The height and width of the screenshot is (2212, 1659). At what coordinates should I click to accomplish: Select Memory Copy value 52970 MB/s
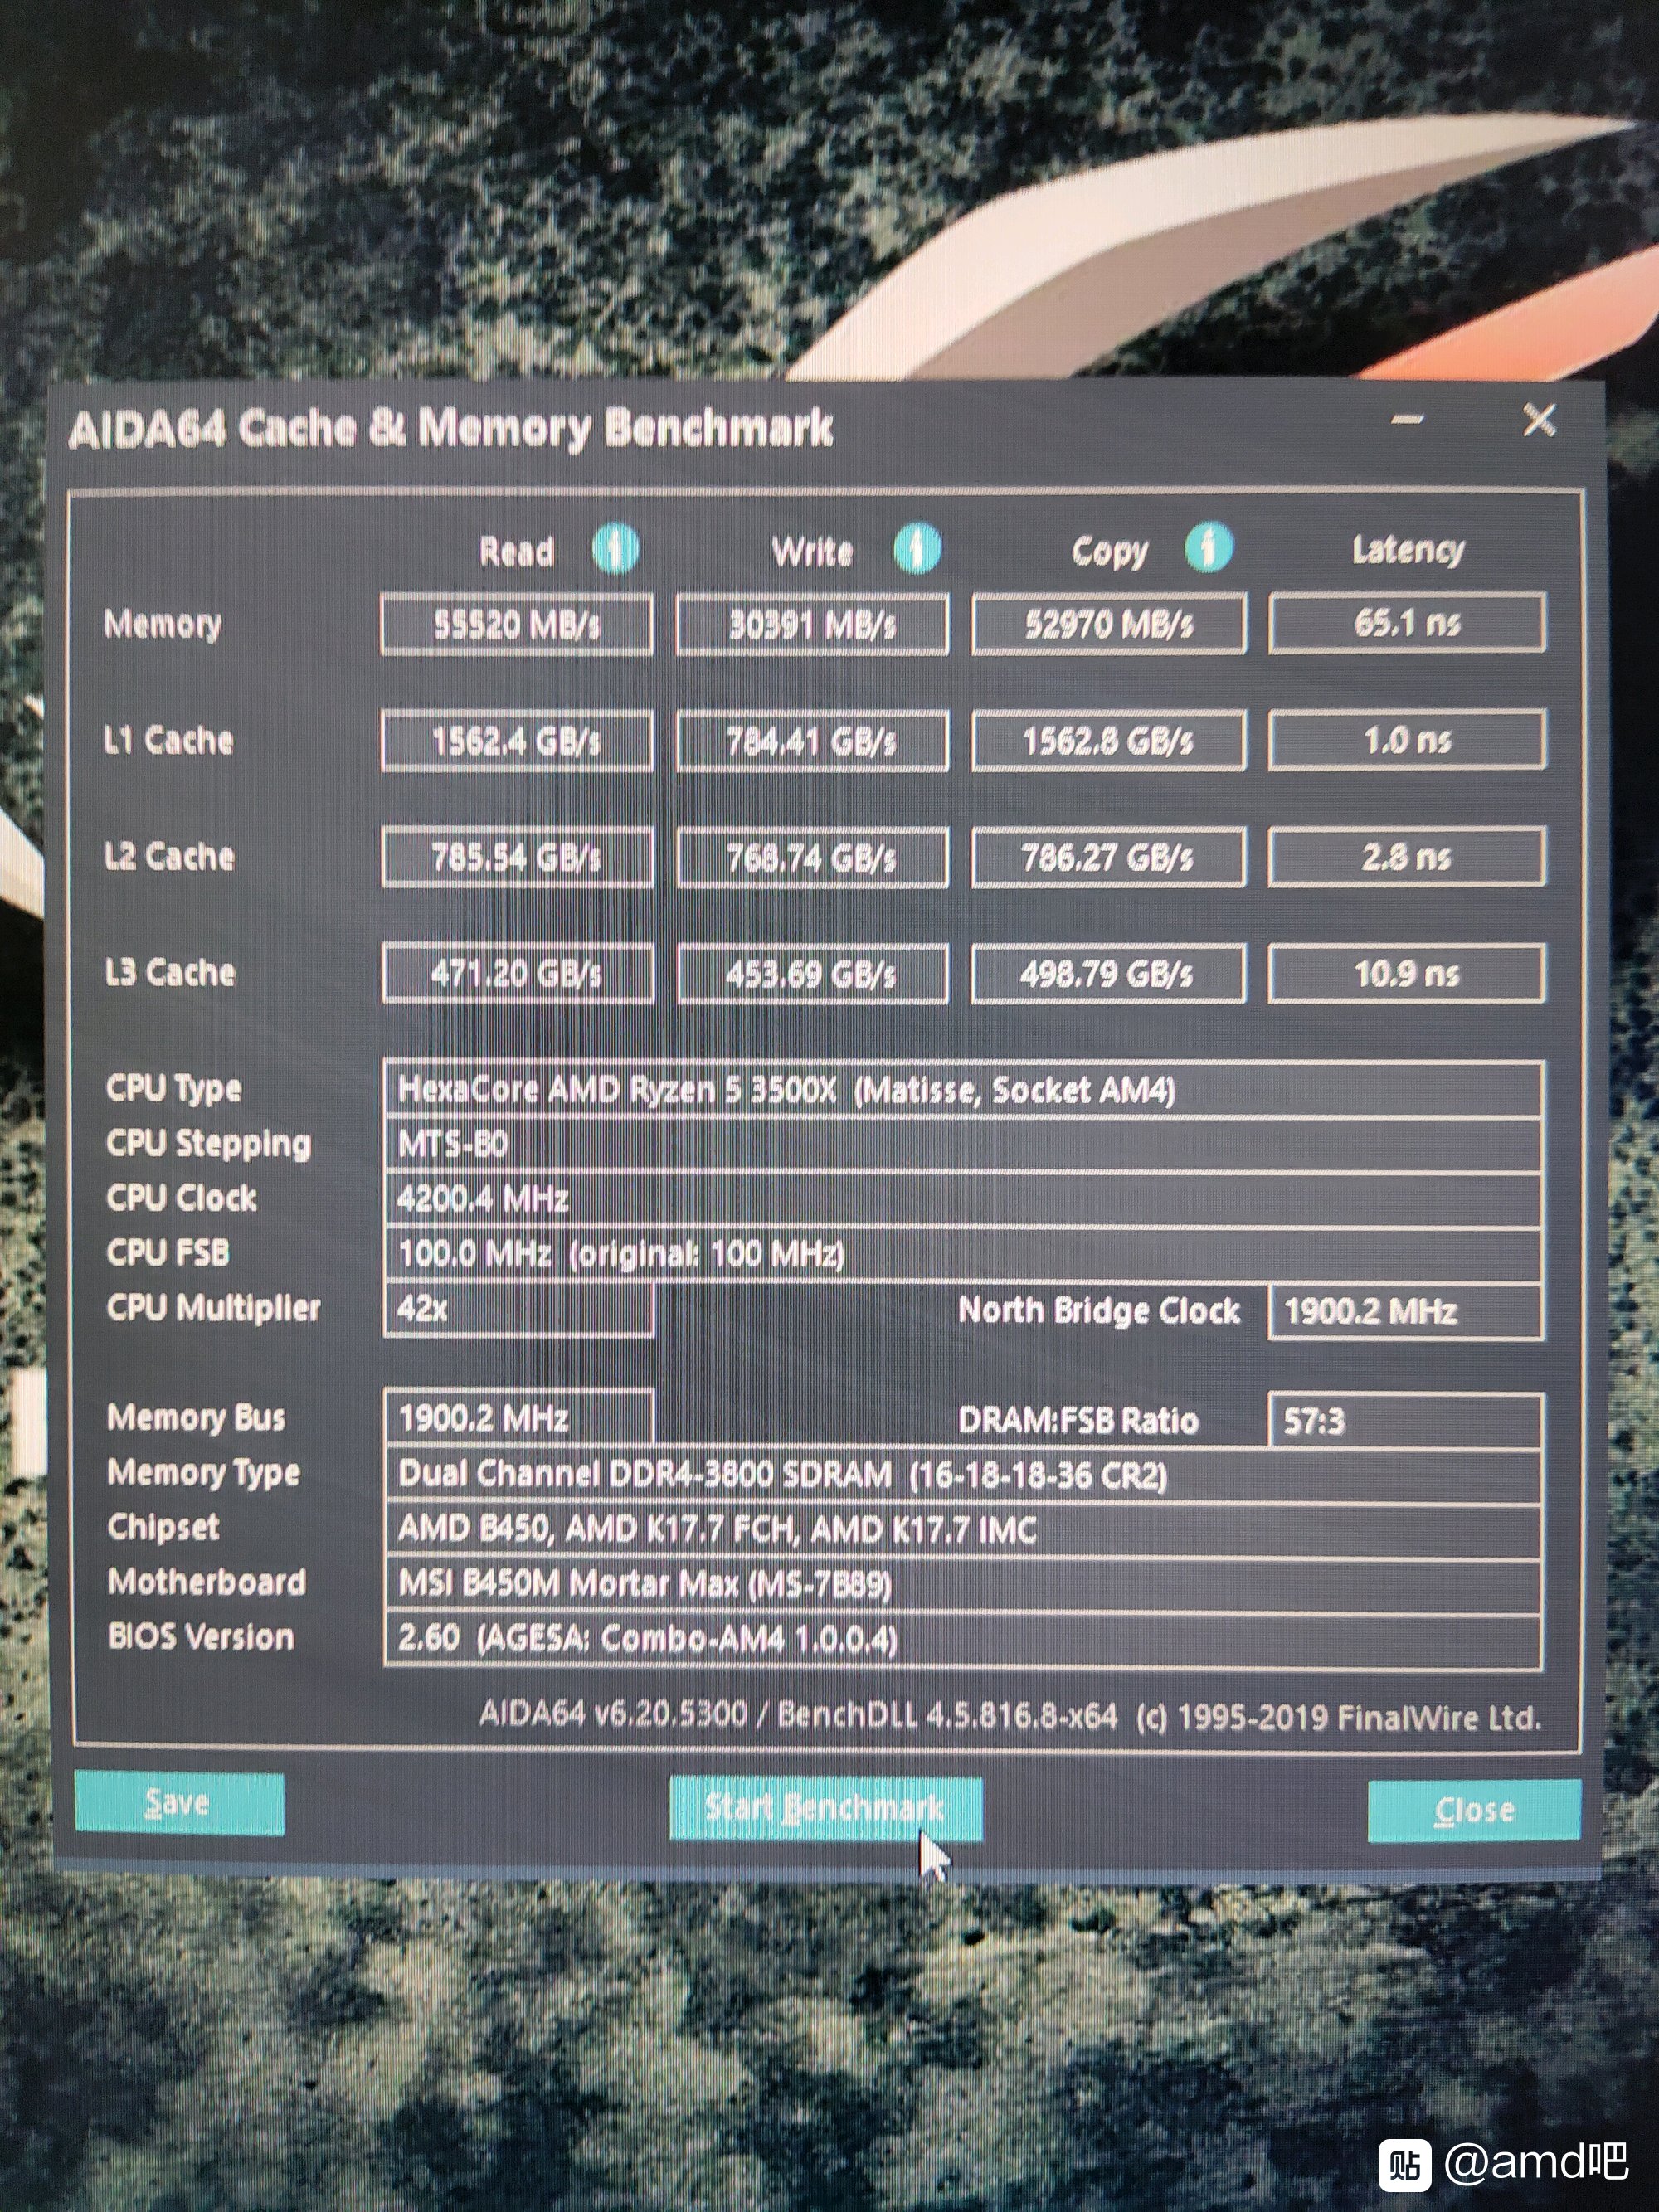1109,623
